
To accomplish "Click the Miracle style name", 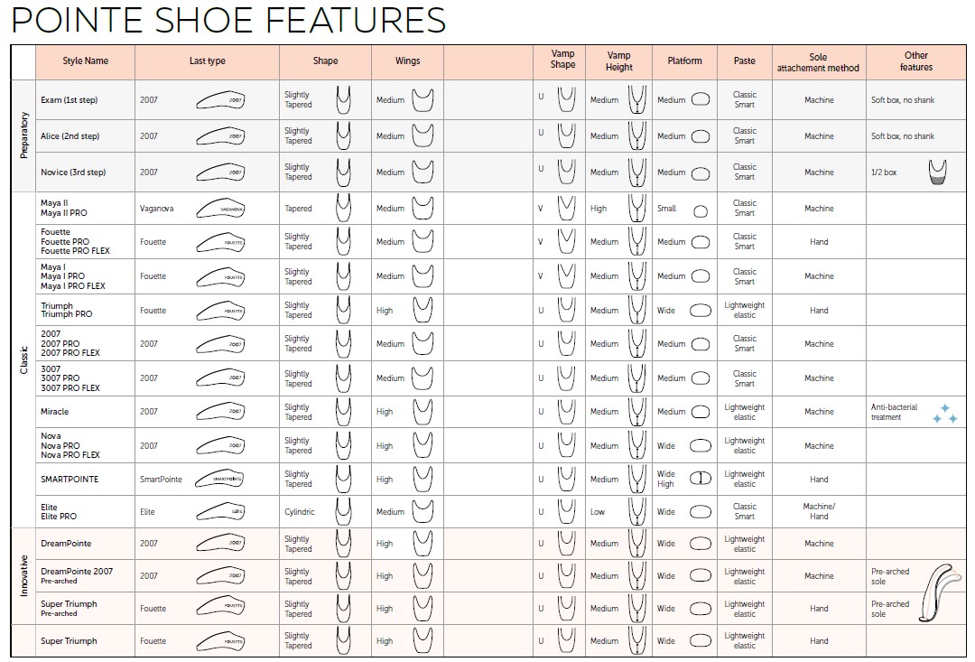I will click(55, 412).
